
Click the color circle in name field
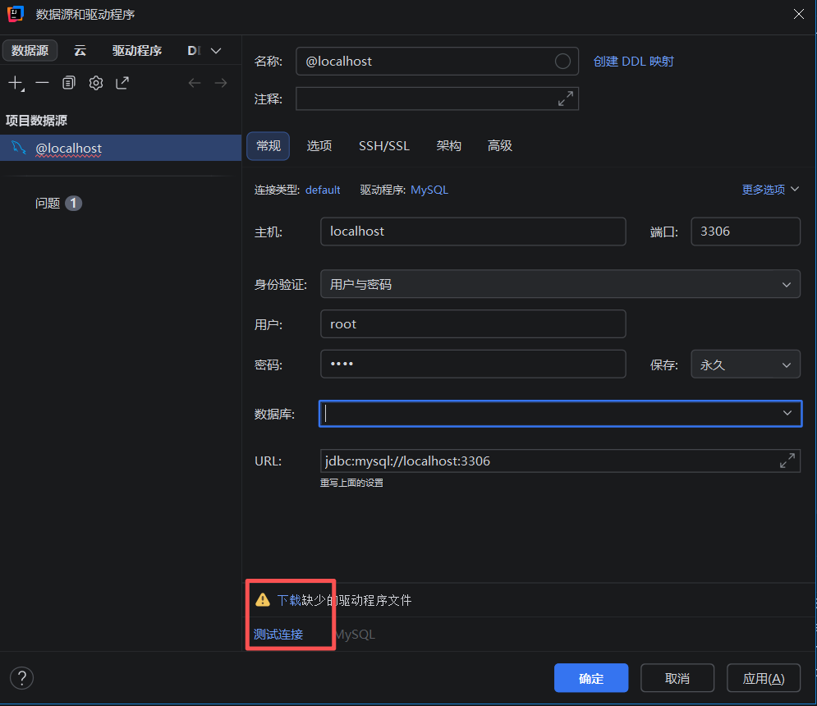point(562,62)
